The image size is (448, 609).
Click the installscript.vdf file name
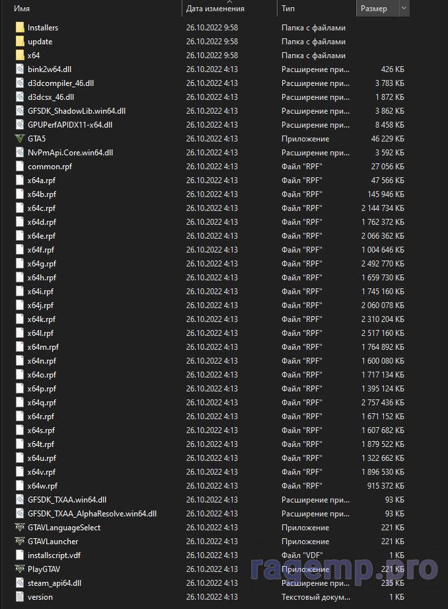(54, 555)
